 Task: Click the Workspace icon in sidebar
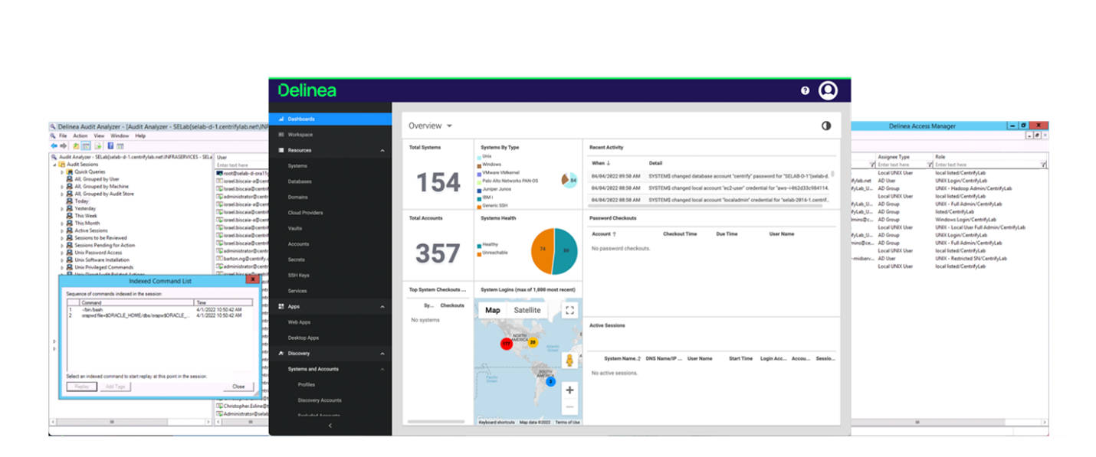(281, 135)
